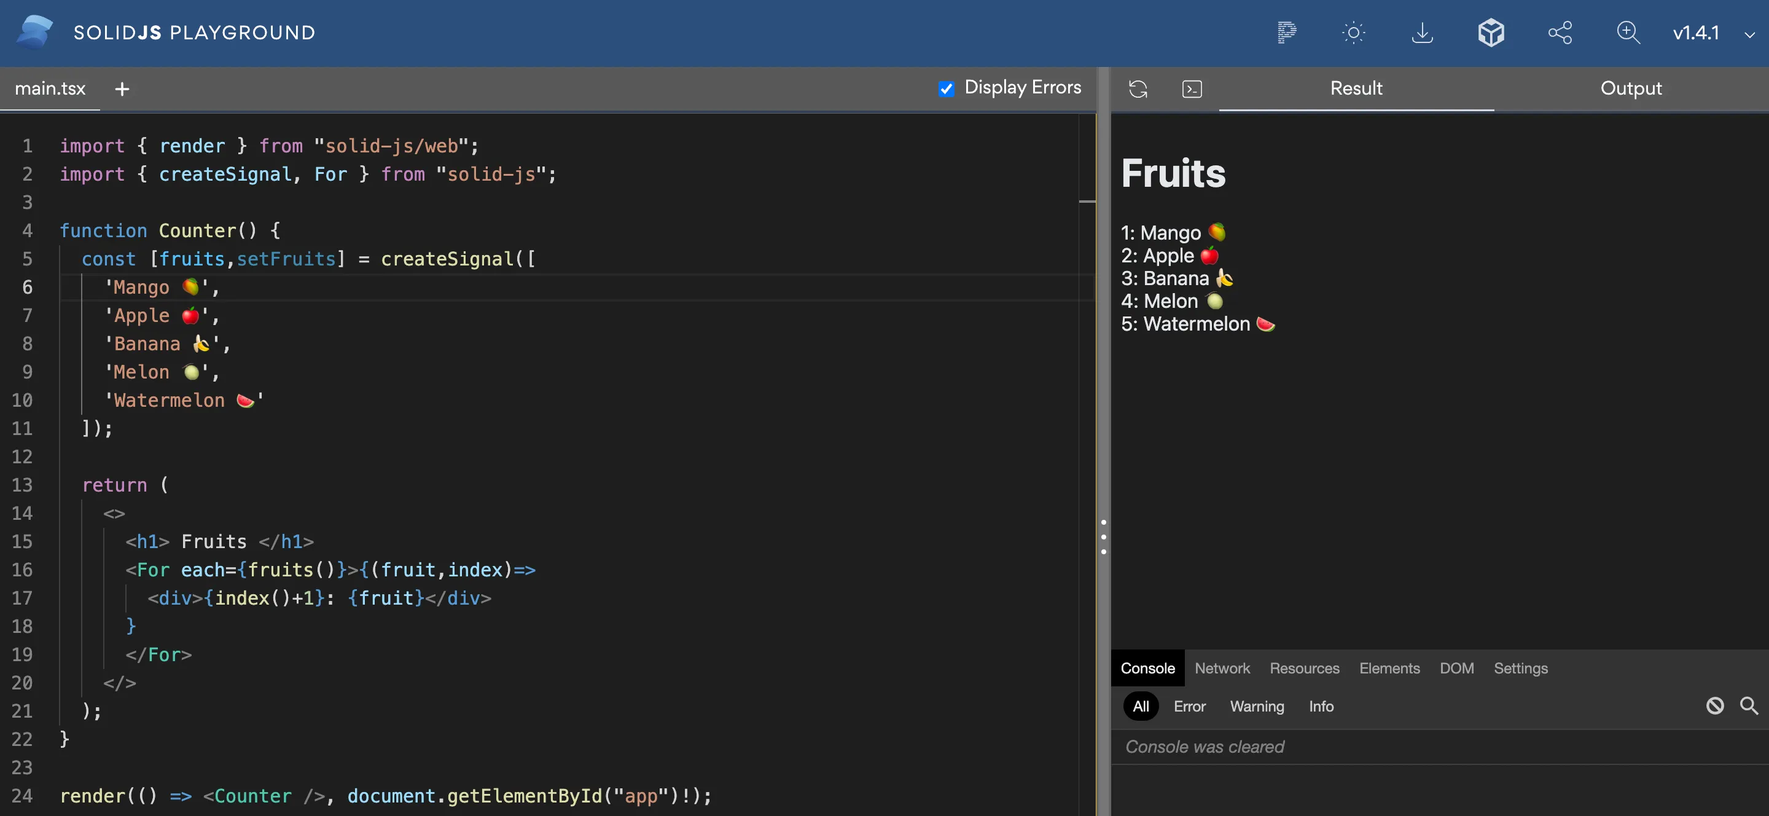Screen dimensions: 1769x816
Task: Click the share link icon
Action: pyautogui.click(x=1560, y=33)
